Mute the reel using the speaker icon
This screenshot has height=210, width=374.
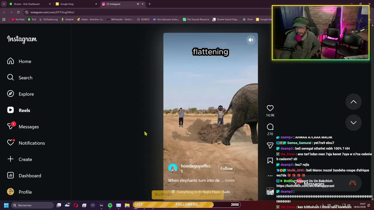click(251, 40)
